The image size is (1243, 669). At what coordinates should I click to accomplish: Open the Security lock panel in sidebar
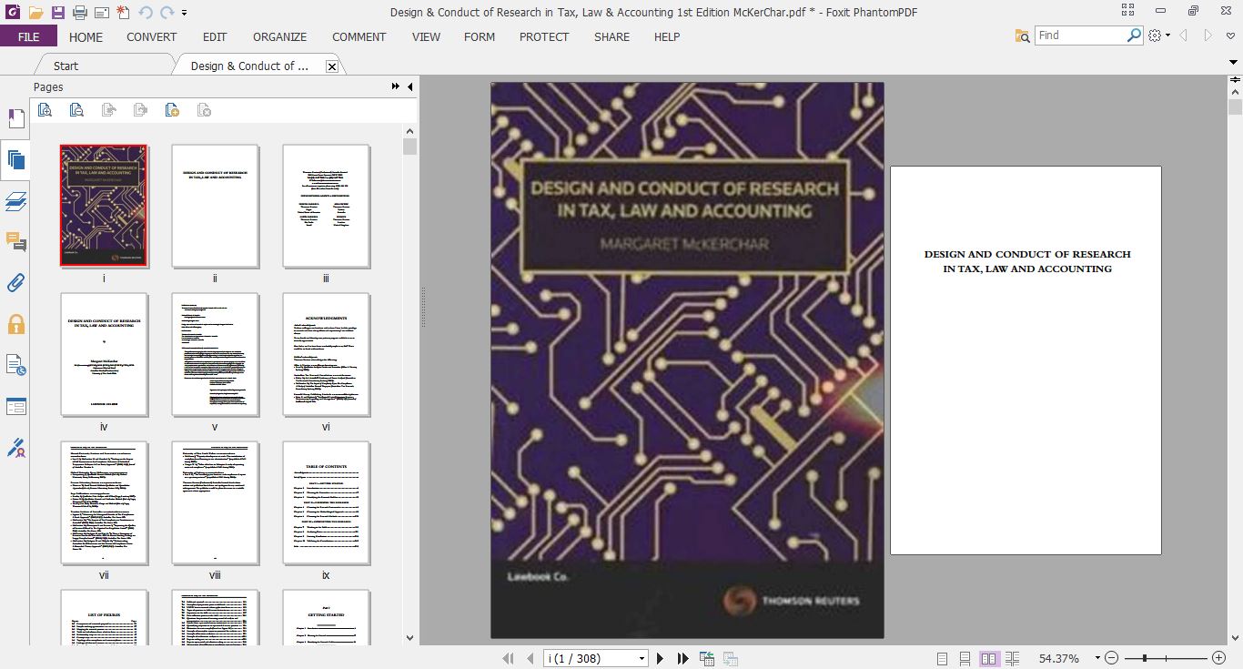point(15,324)
